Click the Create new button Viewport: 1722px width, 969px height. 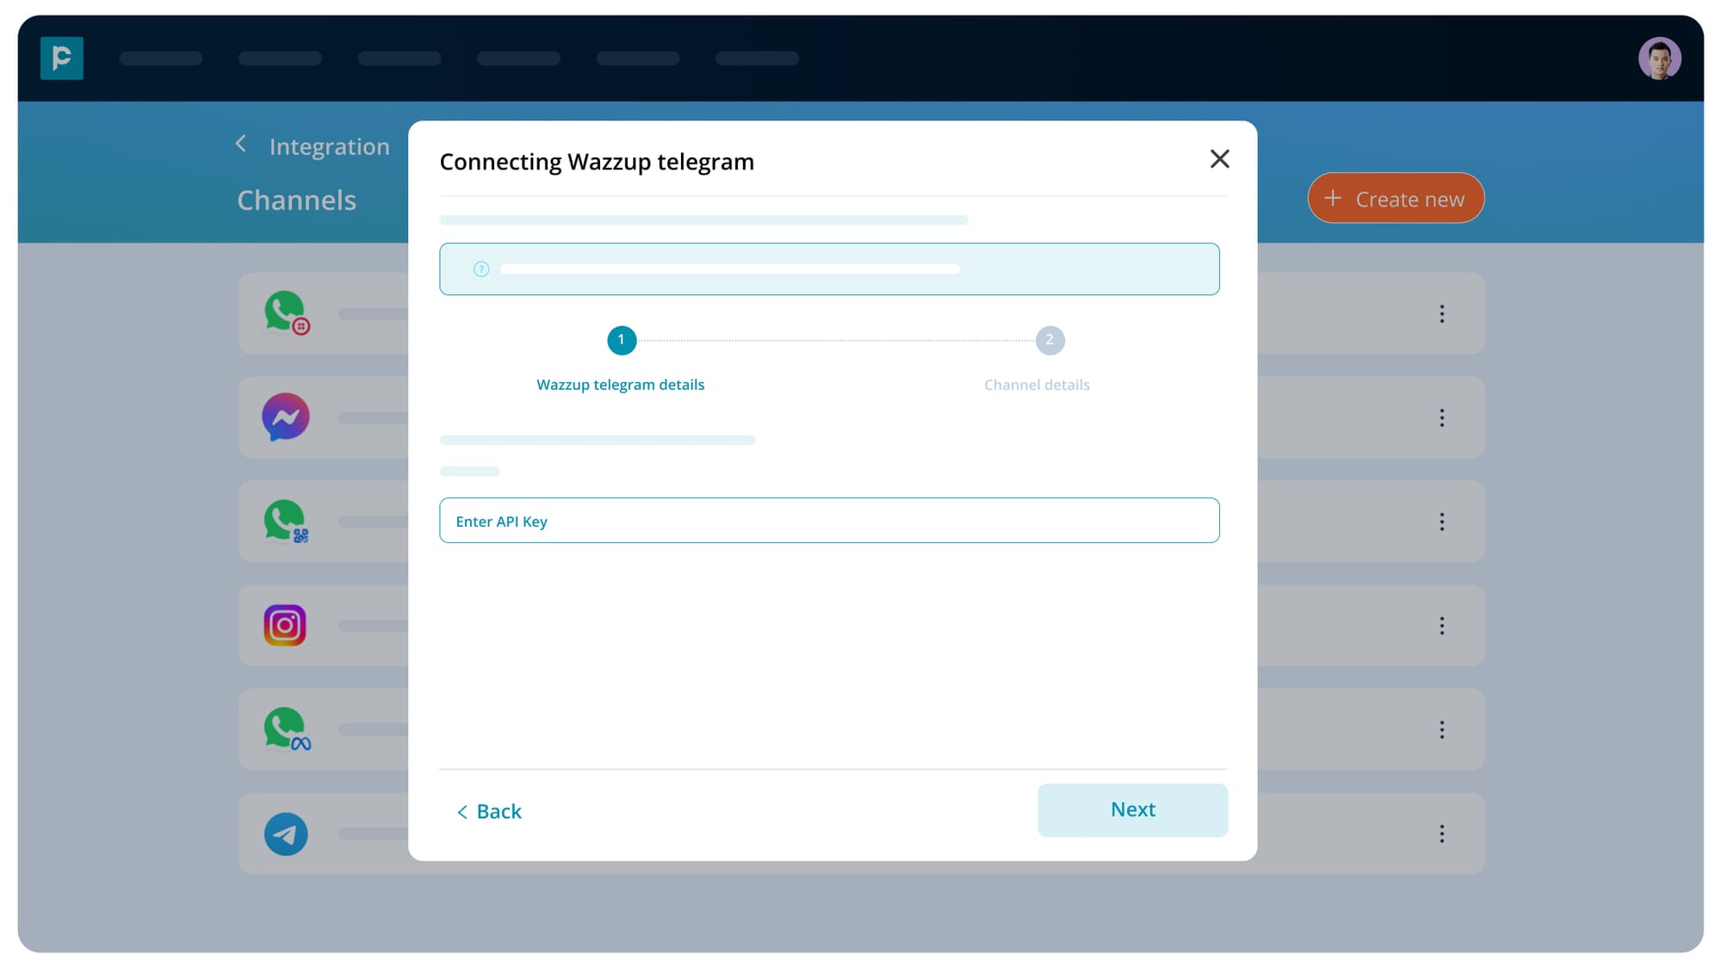pyautogui.click(x=1395, y=198)
